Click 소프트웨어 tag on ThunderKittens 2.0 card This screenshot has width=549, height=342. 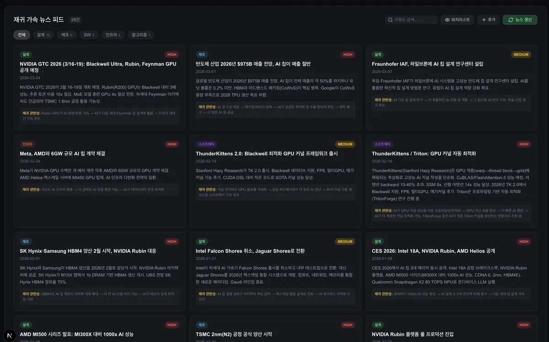(x=206, y=144)
